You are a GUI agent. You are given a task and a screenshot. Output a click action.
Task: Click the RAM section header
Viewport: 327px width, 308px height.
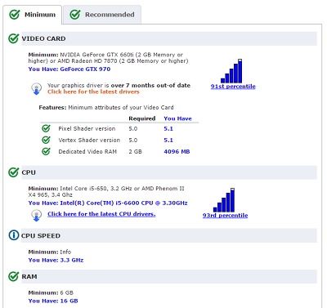point(169,276)
